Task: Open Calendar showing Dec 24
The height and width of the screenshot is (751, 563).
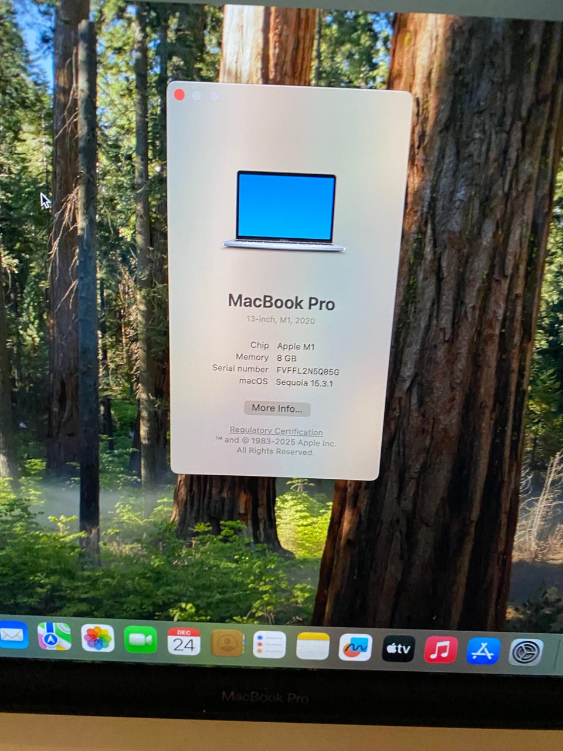Action: click(184, 641)
